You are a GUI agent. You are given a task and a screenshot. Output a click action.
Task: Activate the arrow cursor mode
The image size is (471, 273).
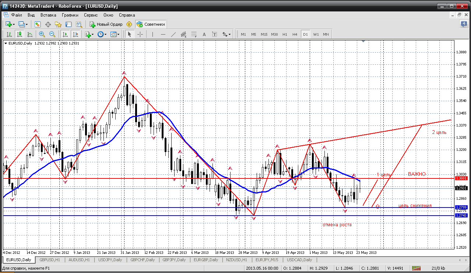tap(129, 34)
